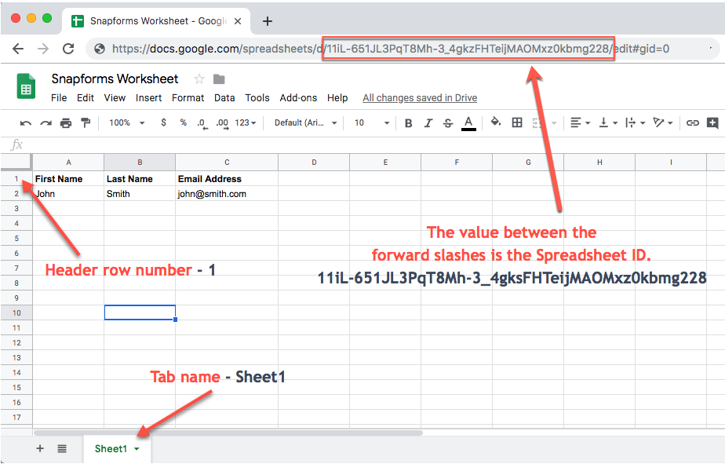Toggle Italic formatting
725x464 pixels.
pyautogui.click(x=428, y=123)
